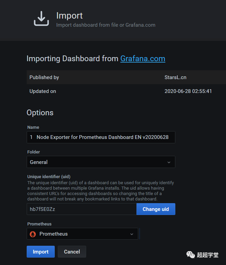The image size is (226, 265).
Task: Click the Published by row label
Action: (x=44, y=77)
